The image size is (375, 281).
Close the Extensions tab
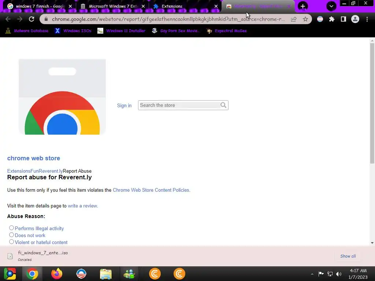pyautogui.click(x=216, y=6)
